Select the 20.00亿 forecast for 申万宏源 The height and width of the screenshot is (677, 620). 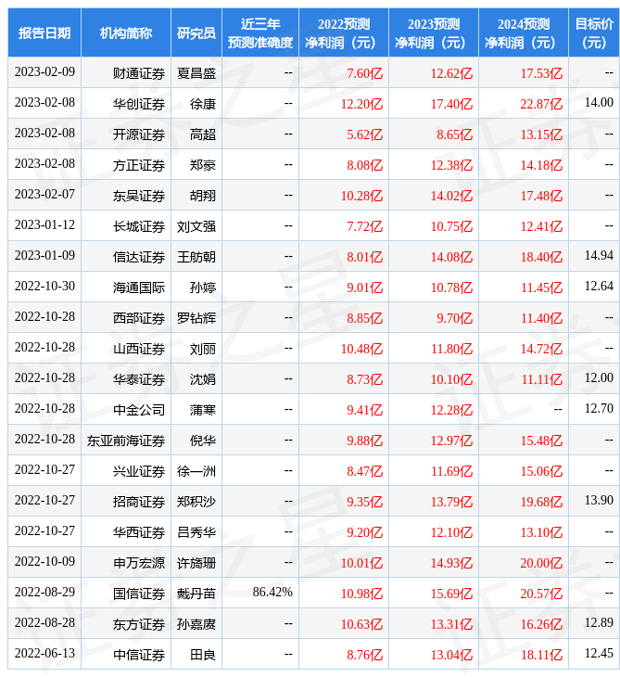coord(541,562)
